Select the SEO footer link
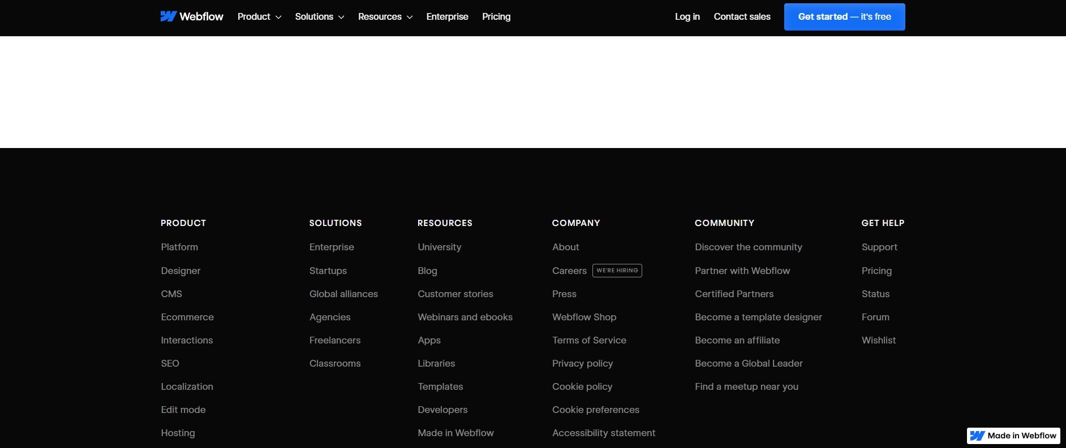 tap(170, 363)
